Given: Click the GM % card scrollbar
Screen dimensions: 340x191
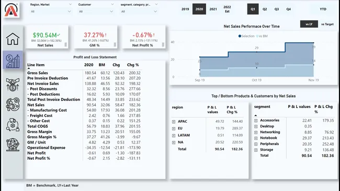Looking at the screenshot, I should [115, 44].
